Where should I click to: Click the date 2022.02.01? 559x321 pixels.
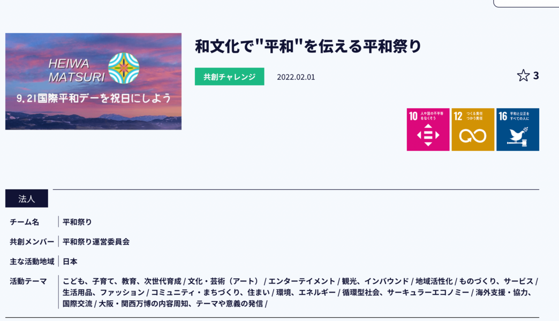[x=296, y=77]
